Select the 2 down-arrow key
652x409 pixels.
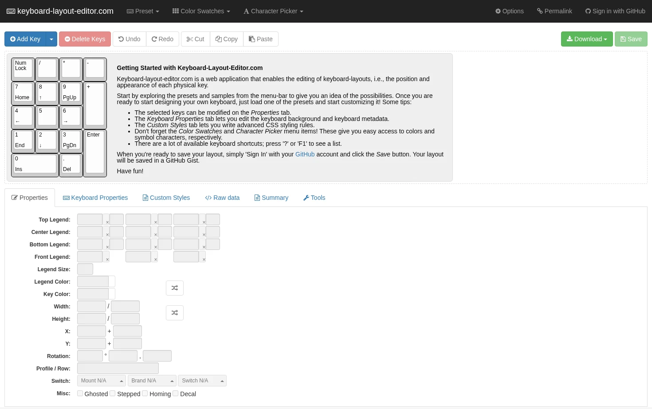(47, 141)
